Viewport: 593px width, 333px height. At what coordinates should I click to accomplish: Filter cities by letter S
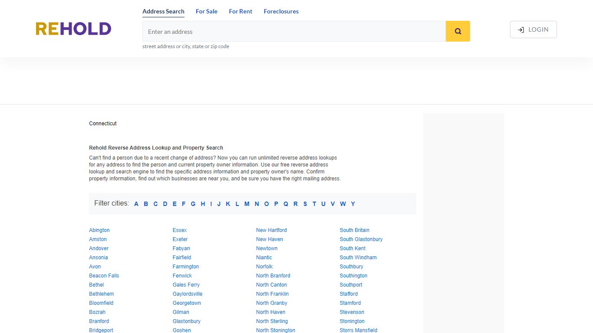pos(305,204)
